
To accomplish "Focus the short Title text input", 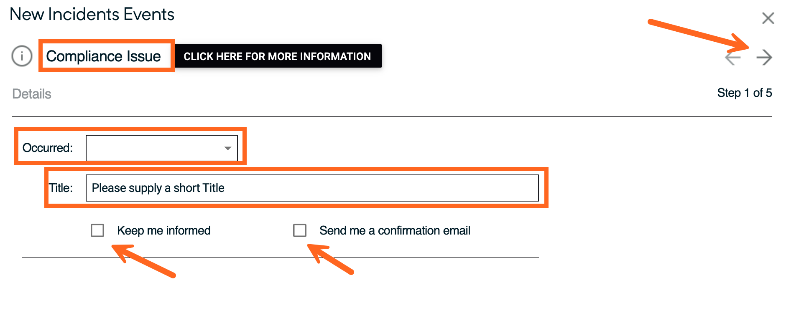I will pyautogui.click(x=312, y=188).
